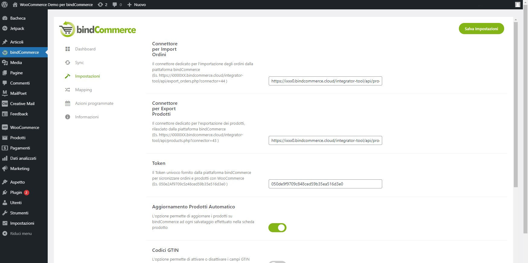The height and width of the screenshot is (263, 528).
Task: Open the Plugin menu item
Action: tap(16, 192)
